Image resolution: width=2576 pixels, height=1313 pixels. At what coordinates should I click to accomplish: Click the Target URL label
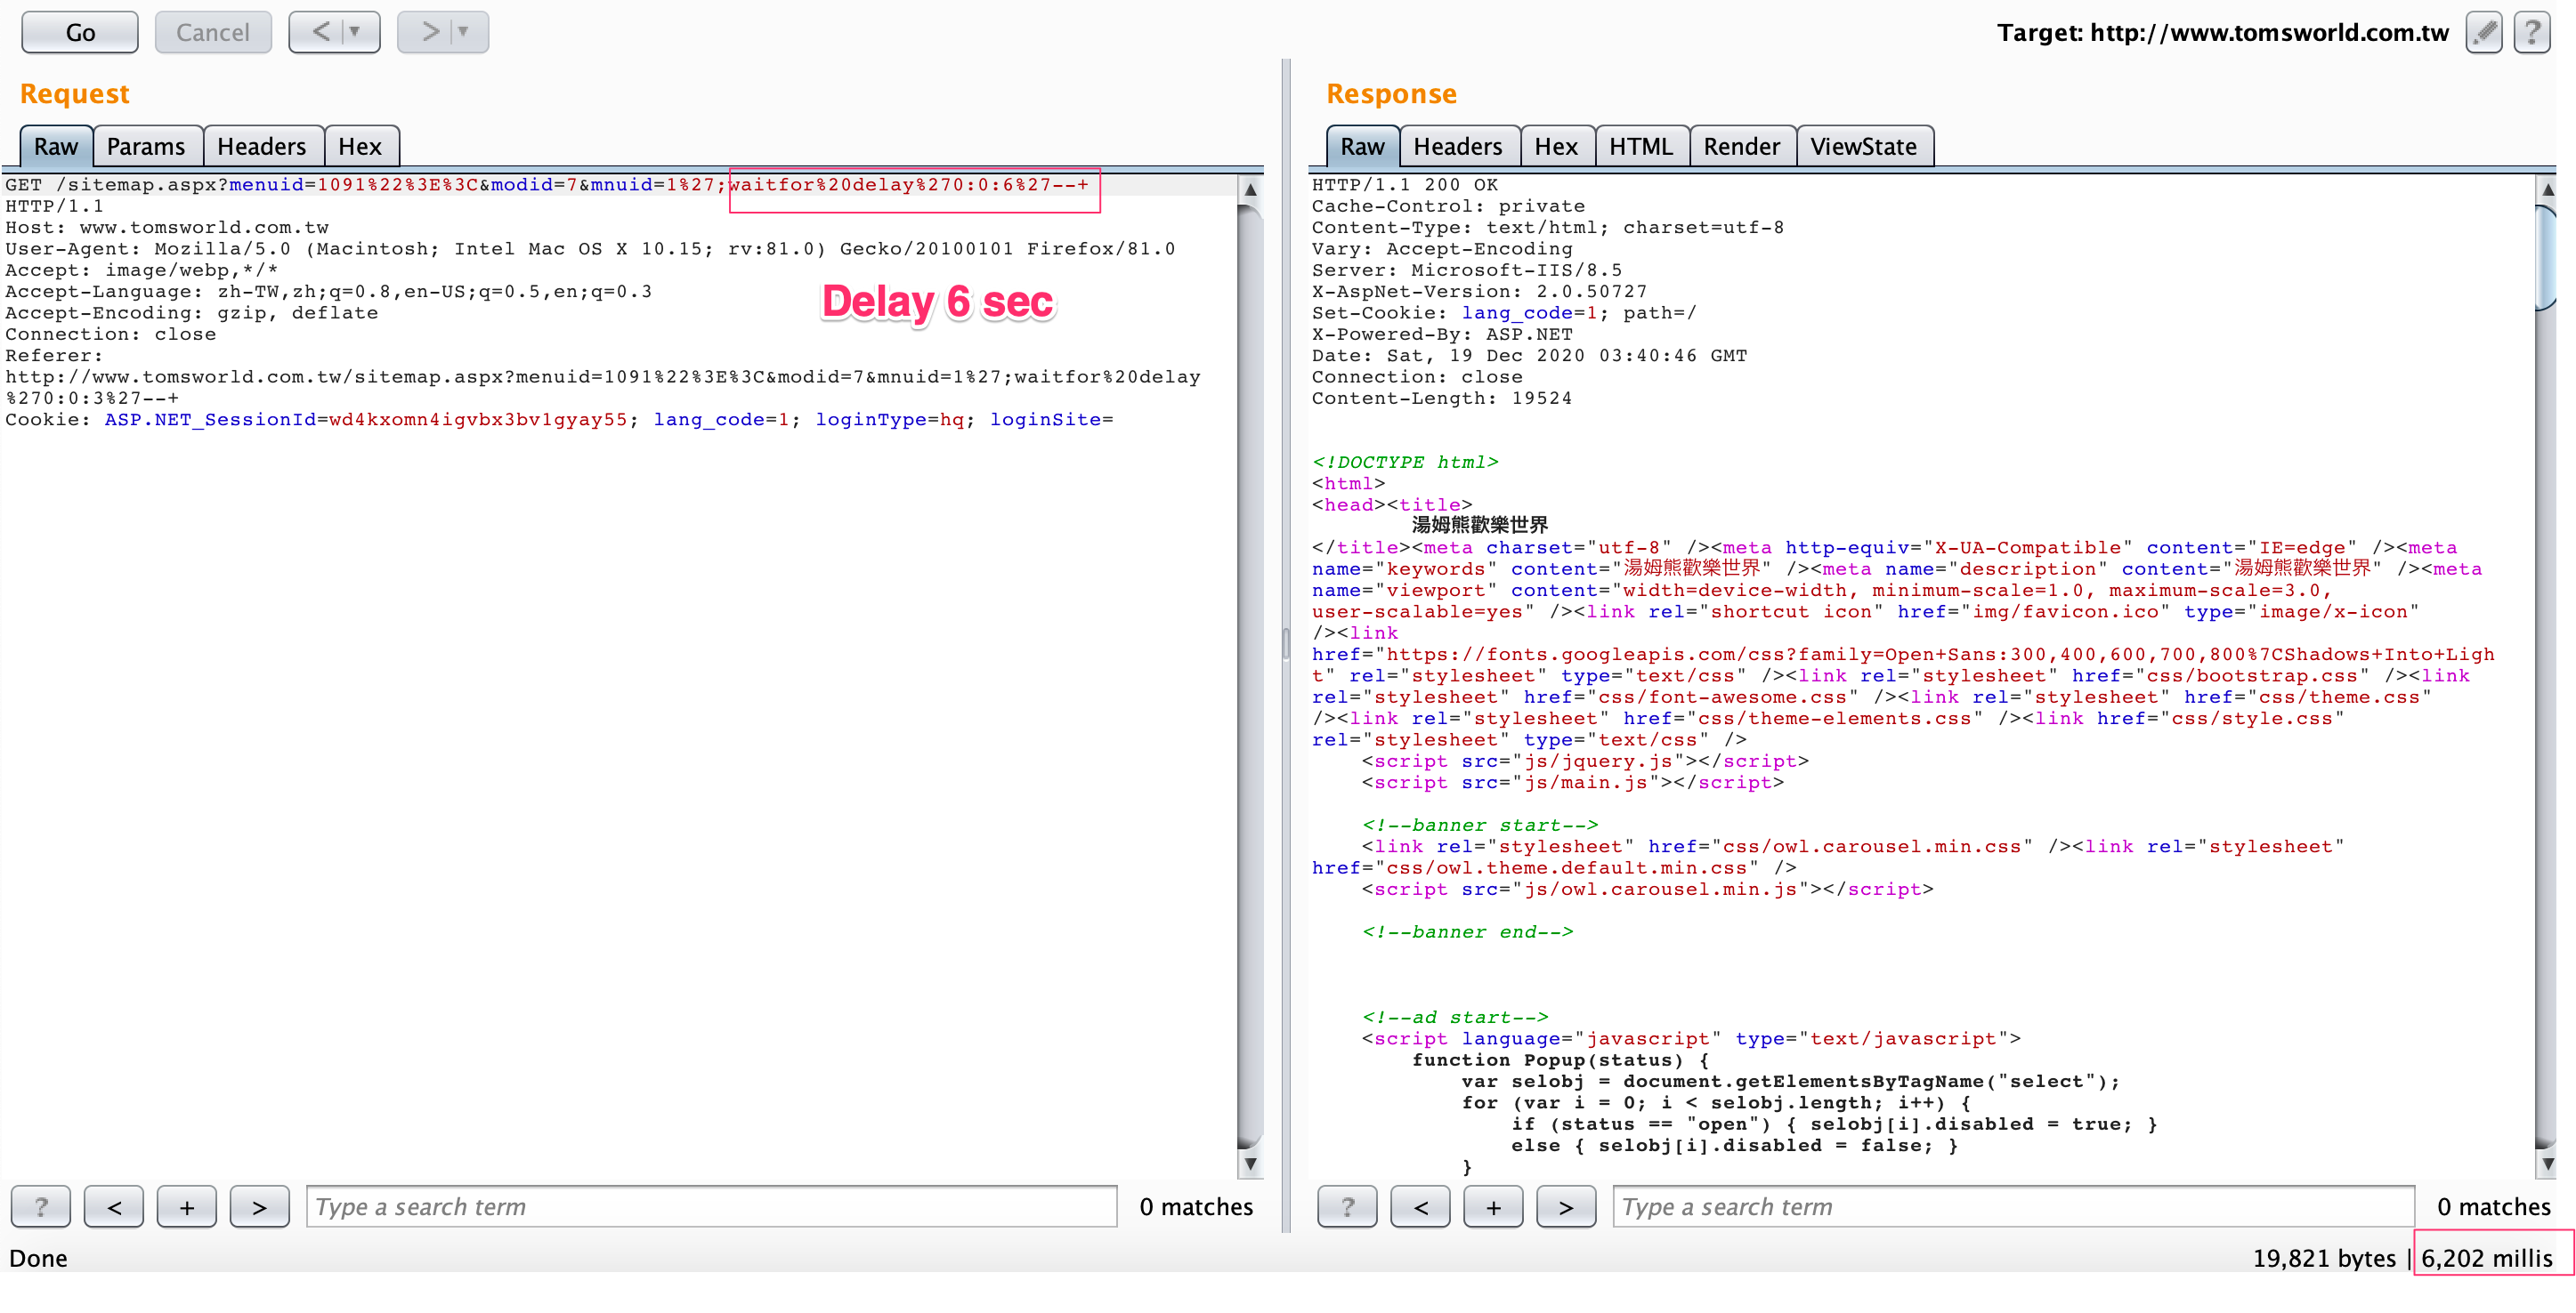click(2222, 33)
